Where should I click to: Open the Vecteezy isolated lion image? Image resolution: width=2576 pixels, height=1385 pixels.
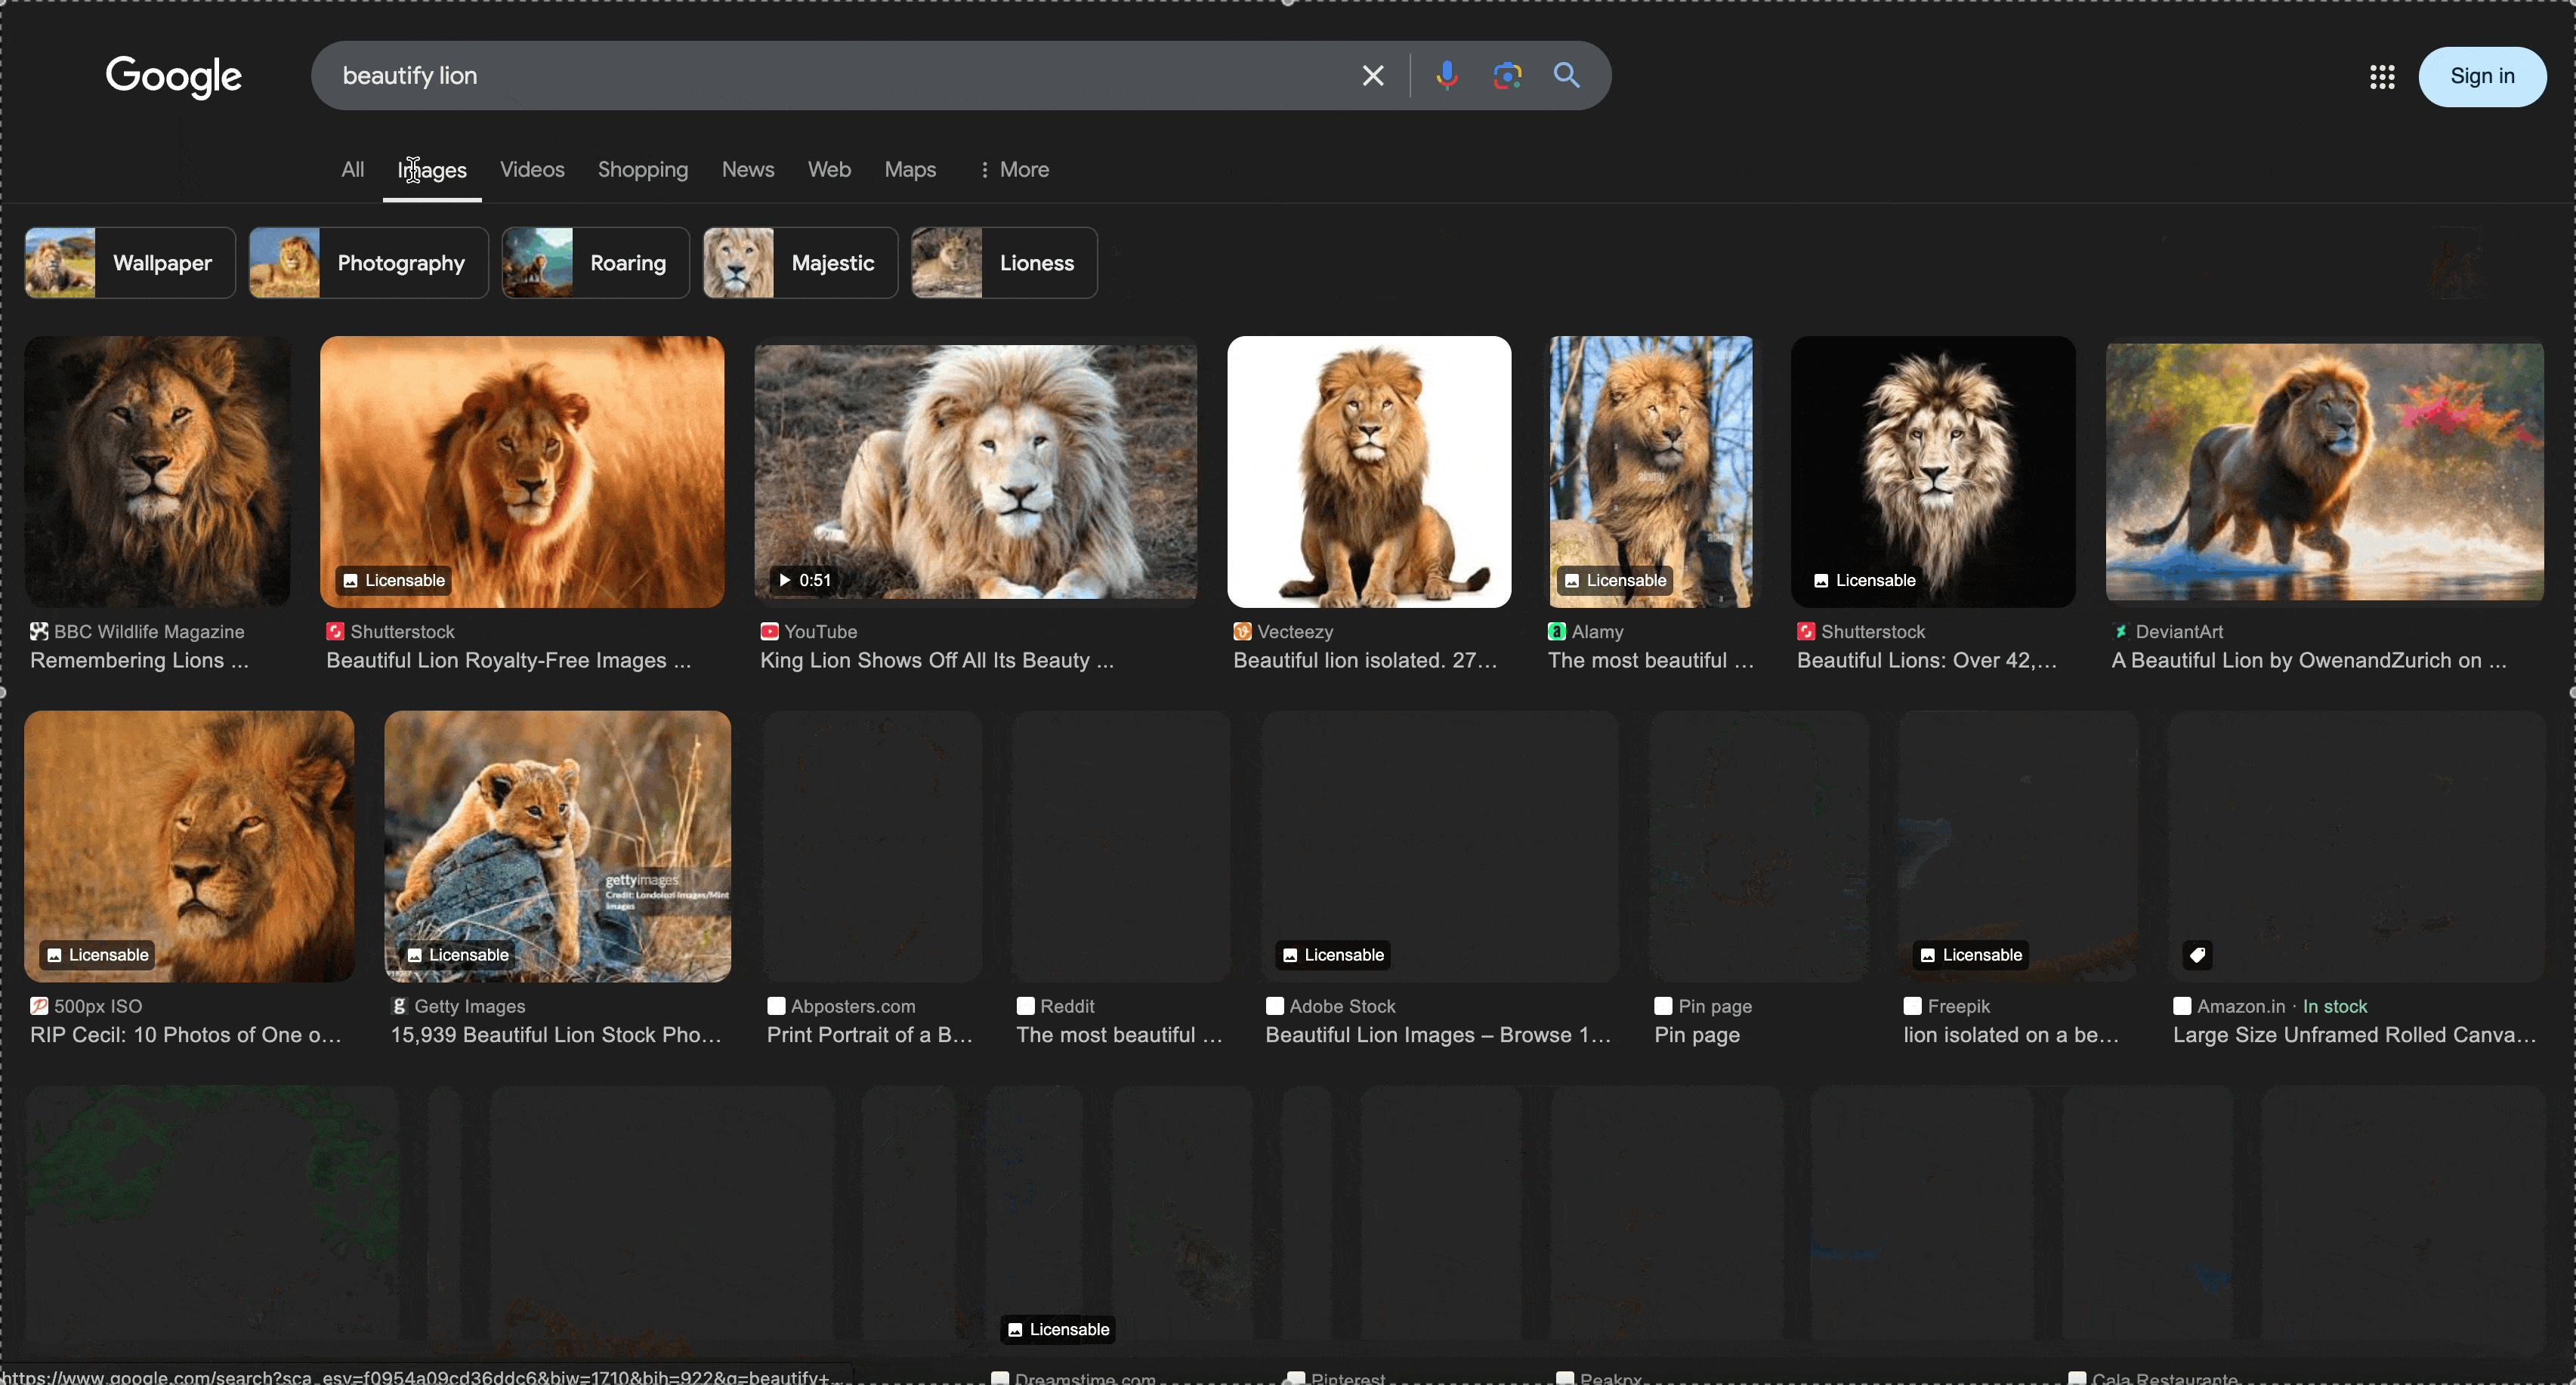click(x=1369, y=472)
